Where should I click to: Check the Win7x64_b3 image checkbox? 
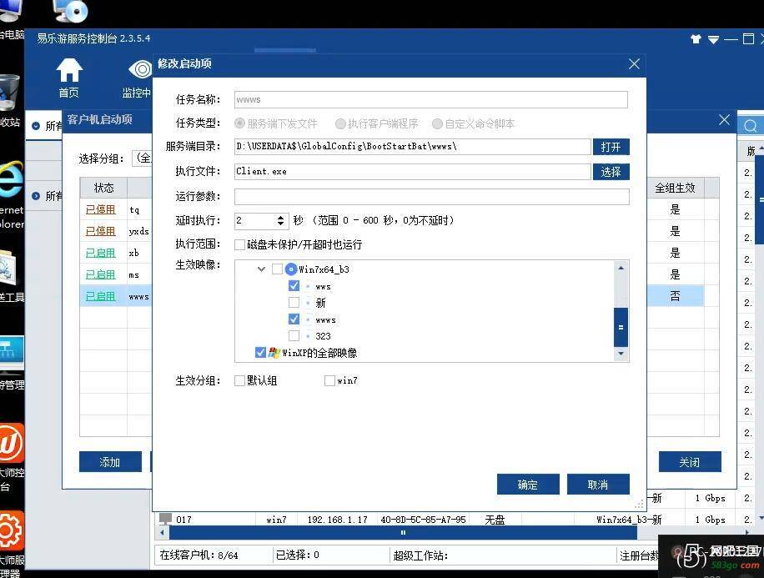pyautogui.click(x=277, y=269)
